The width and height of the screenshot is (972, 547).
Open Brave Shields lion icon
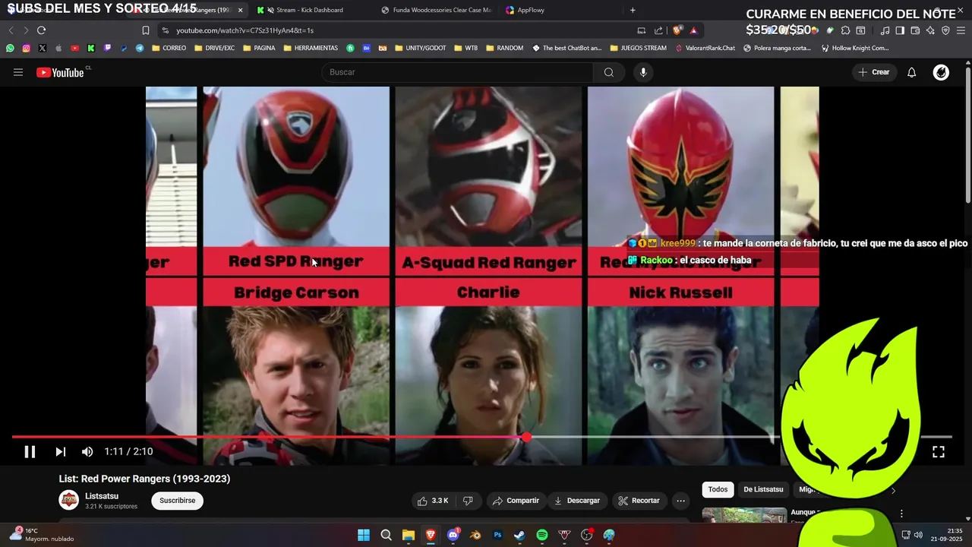tap(677, 30)
